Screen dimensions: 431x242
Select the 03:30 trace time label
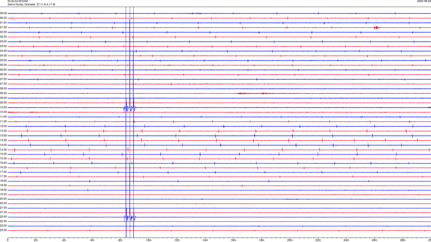point(3,46)
